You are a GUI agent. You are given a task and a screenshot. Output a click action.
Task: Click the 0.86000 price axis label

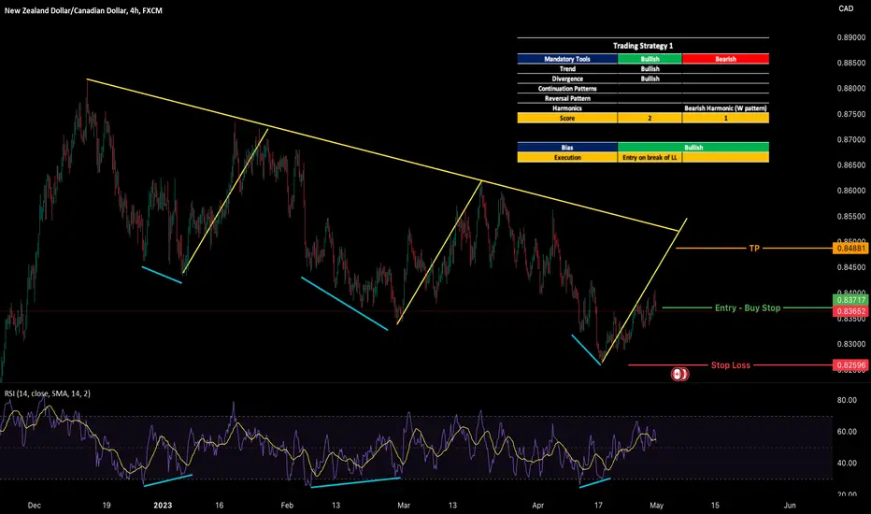coord(851,191)
